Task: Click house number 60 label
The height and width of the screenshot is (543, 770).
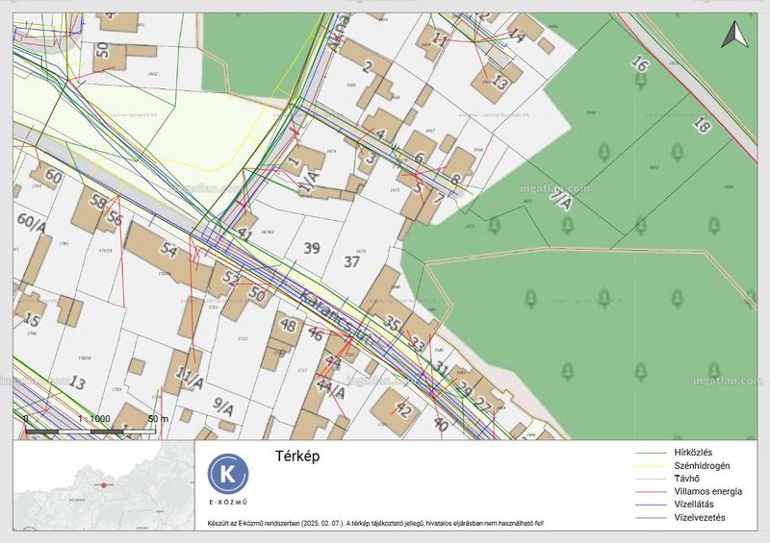Action: 53,175
